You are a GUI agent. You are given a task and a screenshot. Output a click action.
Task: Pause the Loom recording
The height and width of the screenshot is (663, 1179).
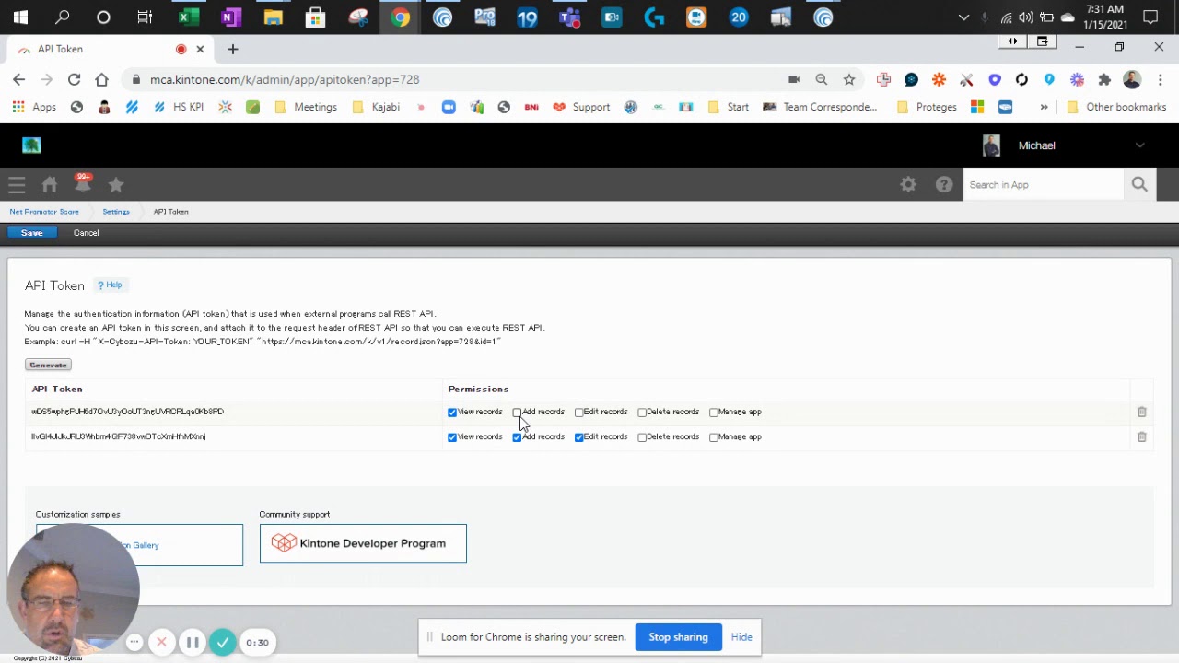[x=193, y=643]
